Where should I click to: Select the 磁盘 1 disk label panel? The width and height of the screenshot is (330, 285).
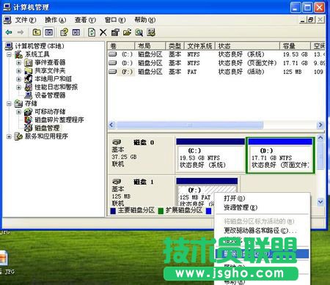tap(142, 190)
